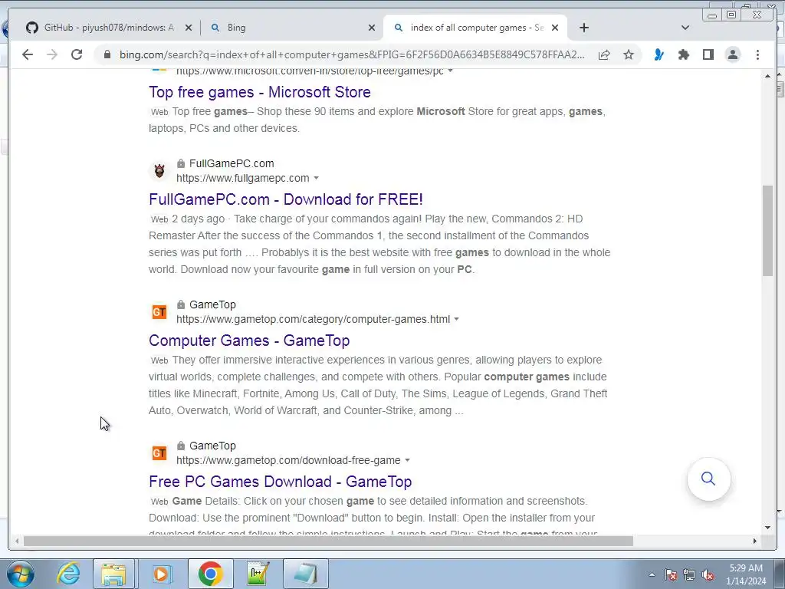Click the muted volume tray icon

[x=708, y=574]
